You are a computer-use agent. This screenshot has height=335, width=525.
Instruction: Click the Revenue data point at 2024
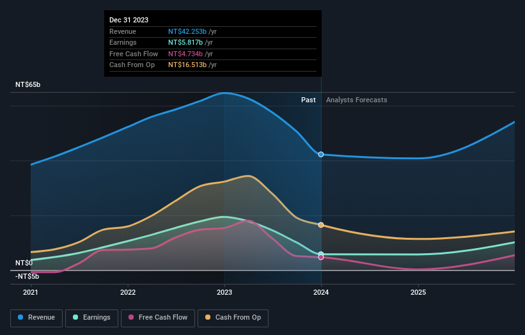[x=321, y=154]
